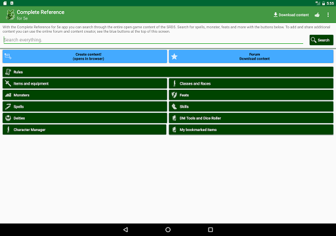Tap the star icon on Forum button
Viewport: 336px width, 236px height.
(175, 56)
